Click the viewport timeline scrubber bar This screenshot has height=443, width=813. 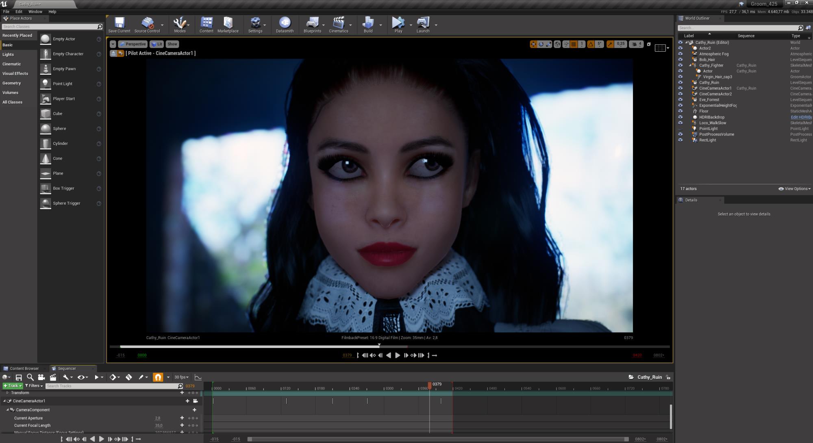pyautogui.click(x=389, y=347)
